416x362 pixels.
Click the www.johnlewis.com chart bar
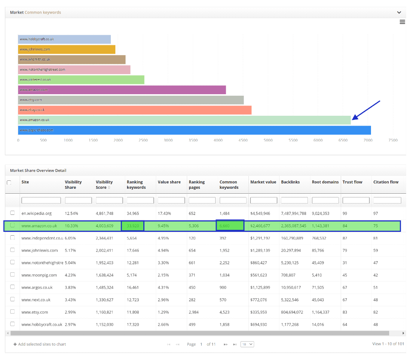pos(67,49)
